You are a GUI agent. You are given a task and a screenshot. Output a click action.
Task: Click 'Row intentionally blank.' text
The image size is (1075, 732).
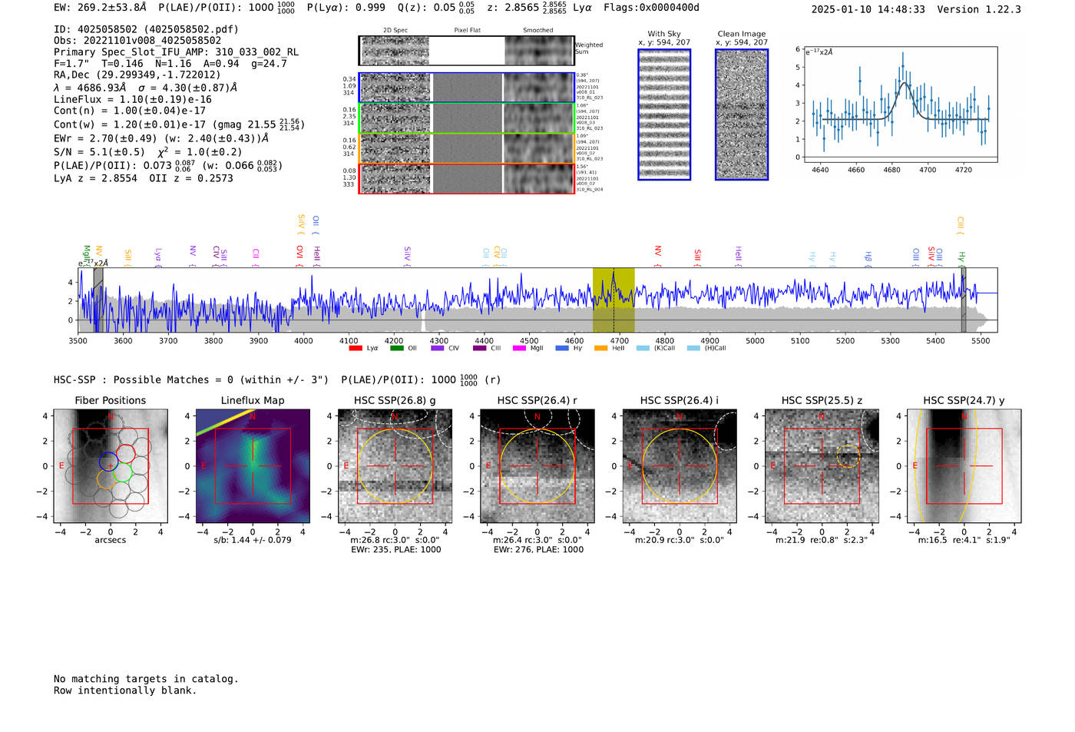125,691
